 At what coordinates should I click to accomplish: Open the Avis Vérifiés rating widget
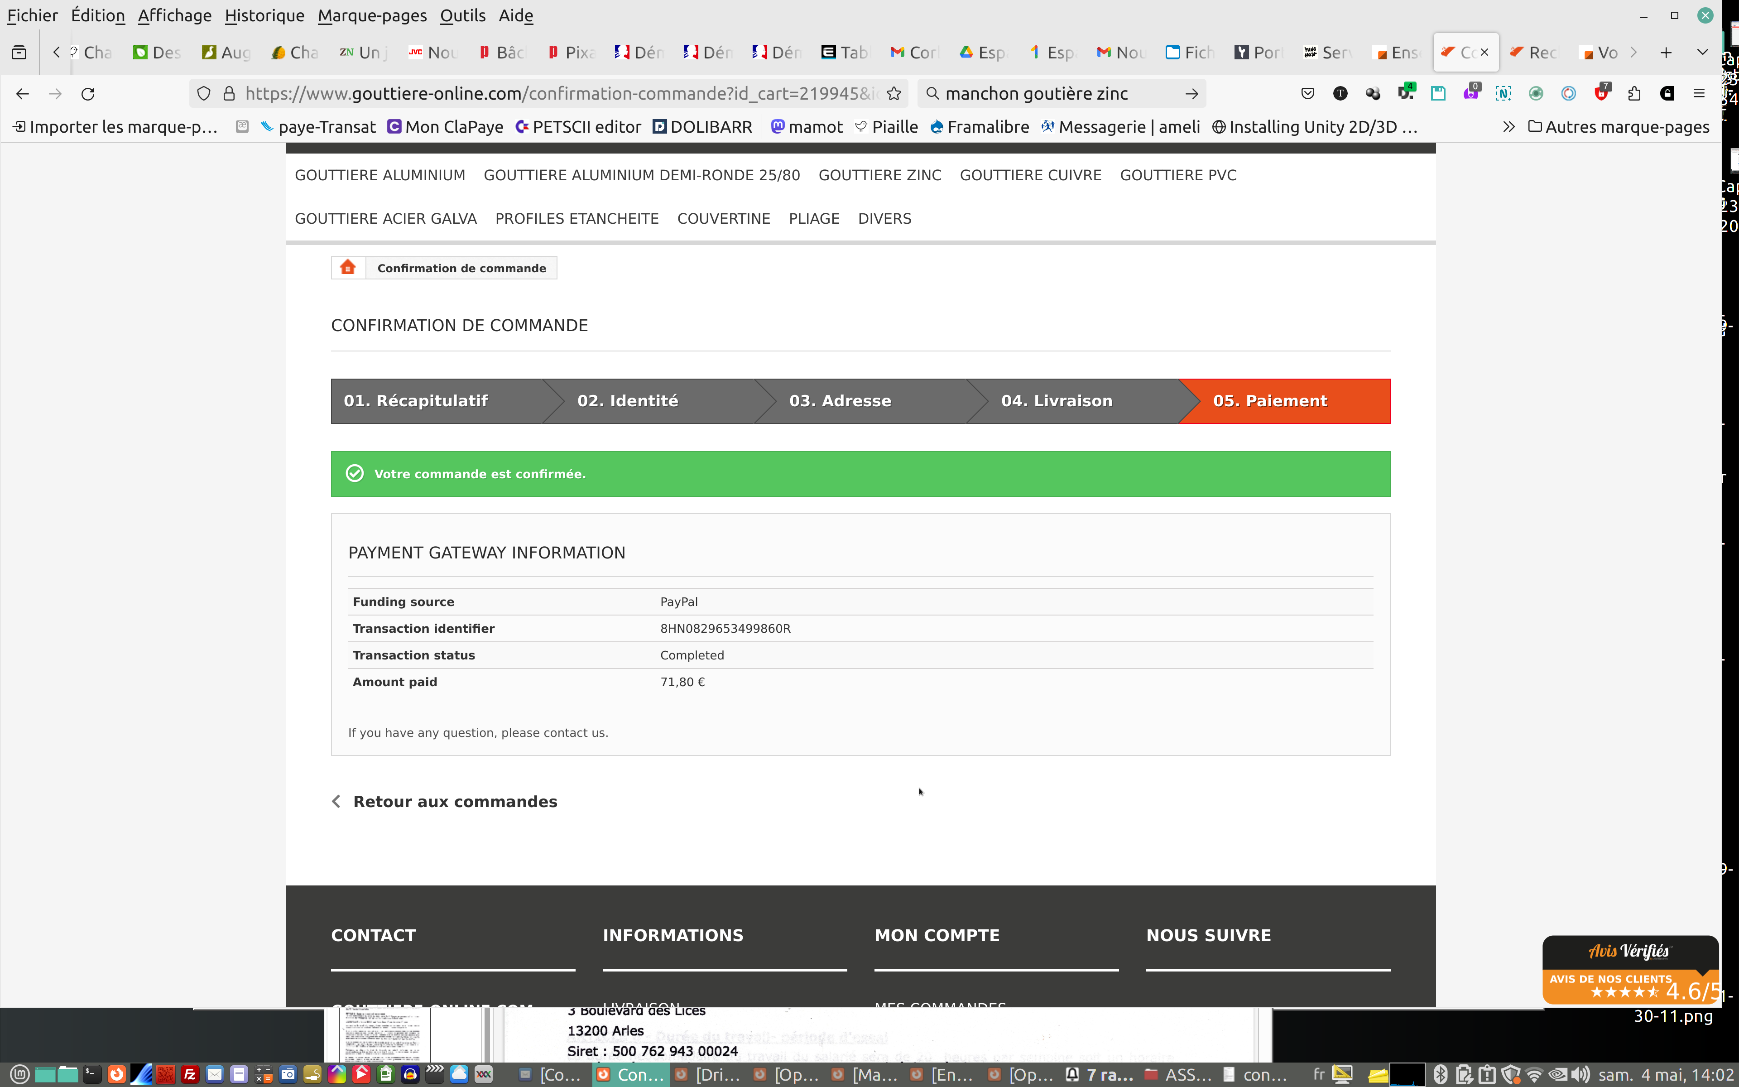pyautogui.click(x=1630, y=970)
